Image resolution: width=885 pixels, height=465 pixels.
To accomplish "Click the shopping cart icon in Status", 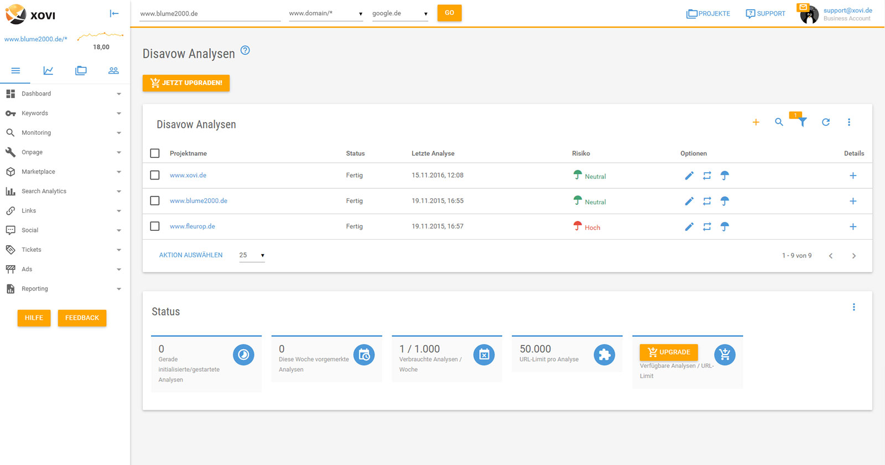I will 725,355.
